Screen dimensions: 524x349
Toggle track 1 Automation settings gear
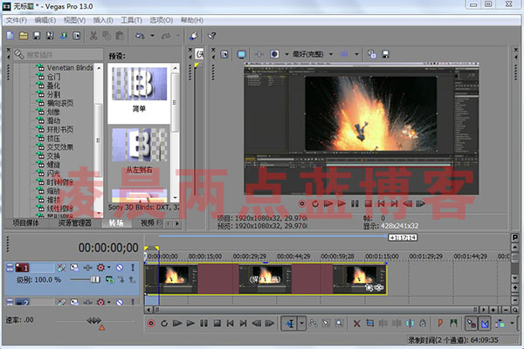point(100,268)
